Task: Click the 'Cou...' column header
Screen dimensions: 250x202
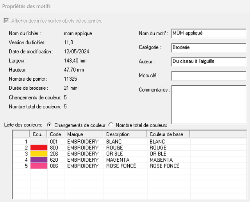Action: [38, 134]
